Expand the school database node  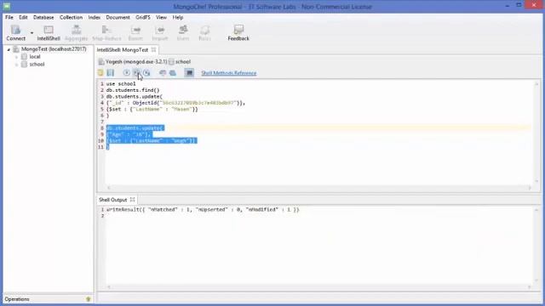point(16,65)
